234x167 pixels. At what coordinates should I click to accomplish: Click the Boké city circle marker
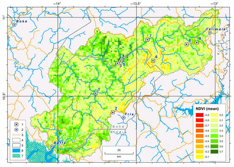pos(14,25)
